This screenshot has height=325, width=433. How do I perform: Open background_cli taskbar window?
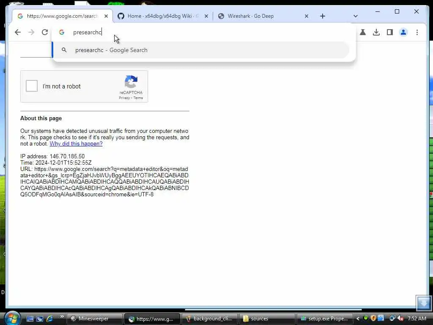(209, 319)
